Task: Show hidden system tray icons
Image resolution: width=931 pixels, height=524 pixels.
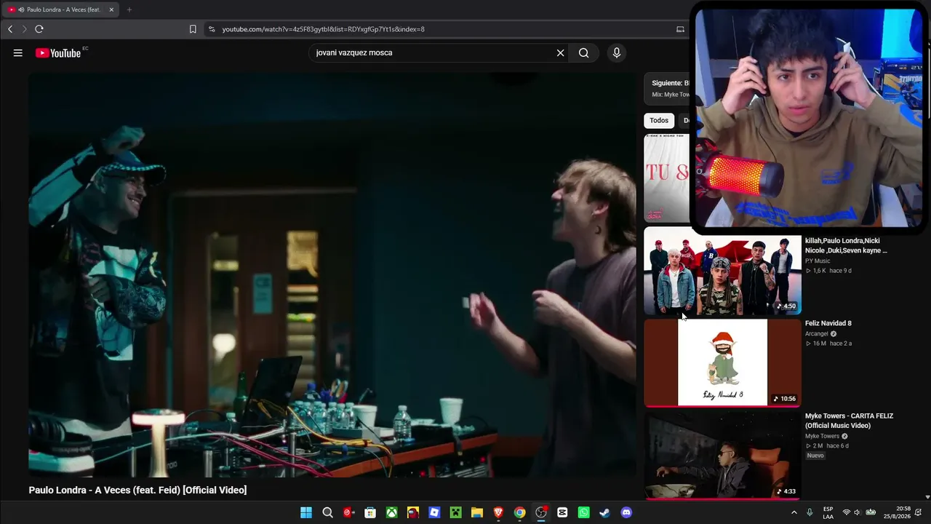Action: pos(794,512)
